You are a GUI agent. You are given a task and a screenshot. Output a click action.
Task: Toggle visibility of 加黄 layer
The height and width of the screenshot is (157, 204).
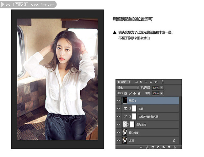click(x=119, y=109)
